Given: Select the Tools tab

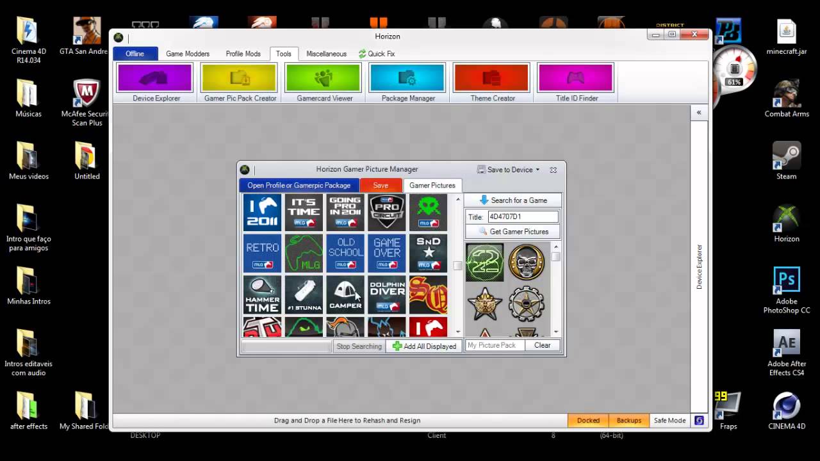Looking at the screenshot, I should pyautogui.click(x=284, y=54).
